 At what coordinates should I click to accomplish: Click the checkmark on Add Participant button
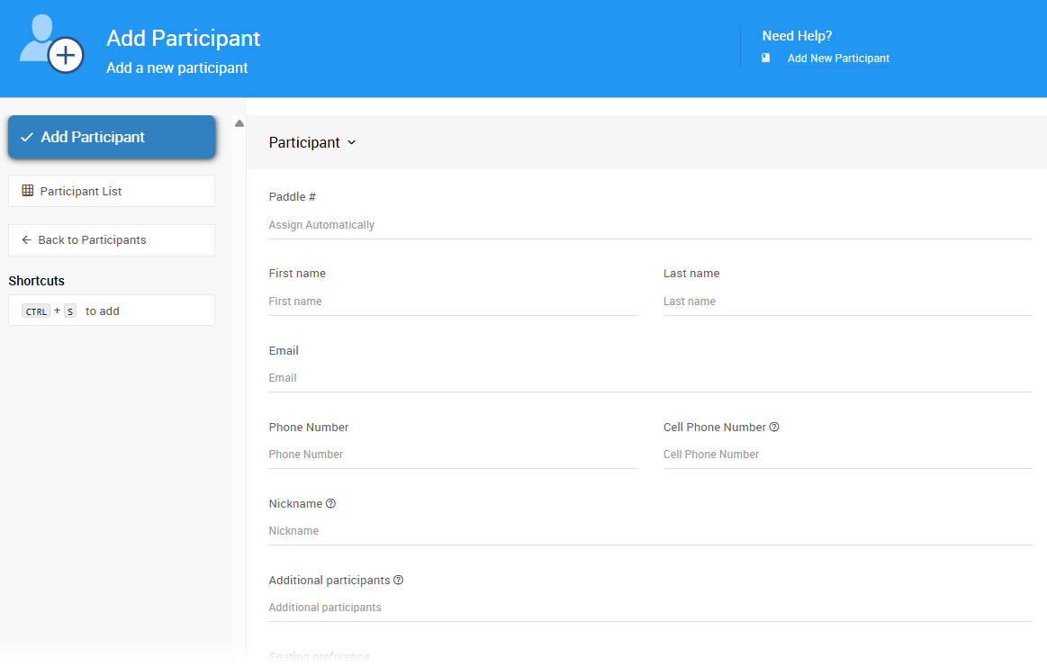[27, 138]
